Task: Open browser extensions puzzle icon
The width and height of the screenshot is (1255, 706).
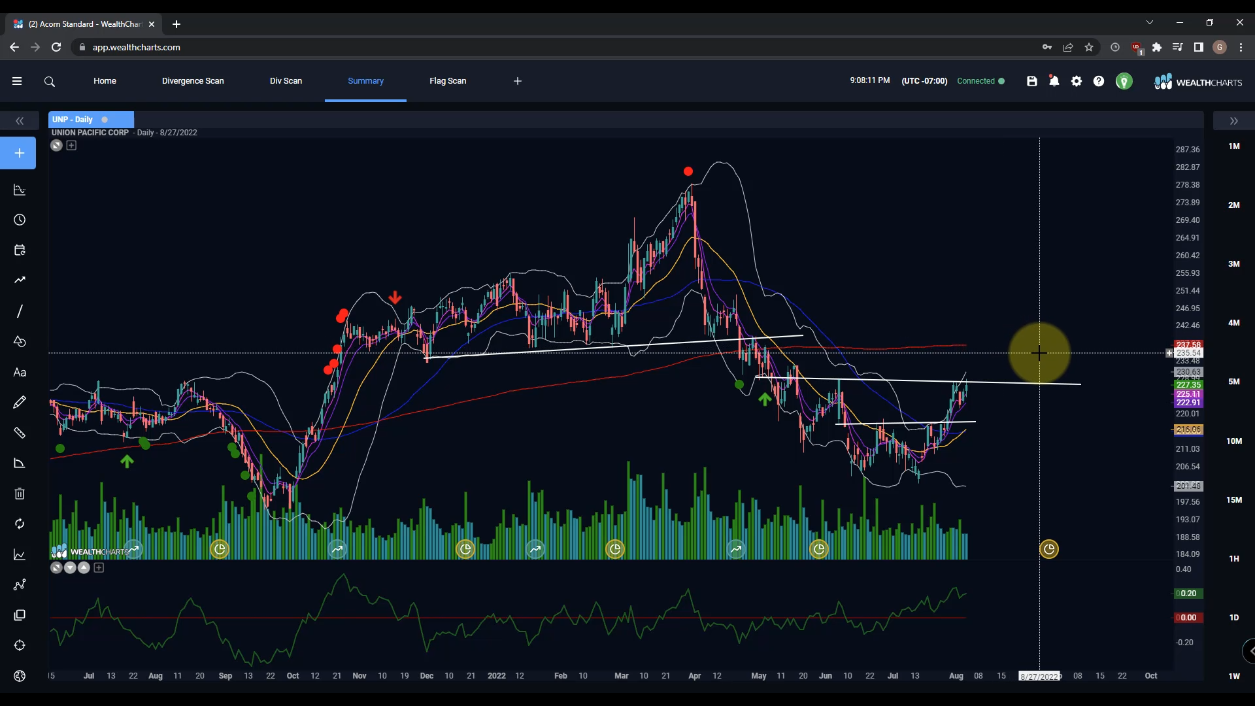Action: (x=1157, y=47)
